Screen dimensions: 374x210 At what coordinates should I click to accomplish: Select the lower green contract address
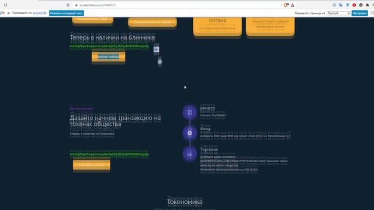pos(109,154)
